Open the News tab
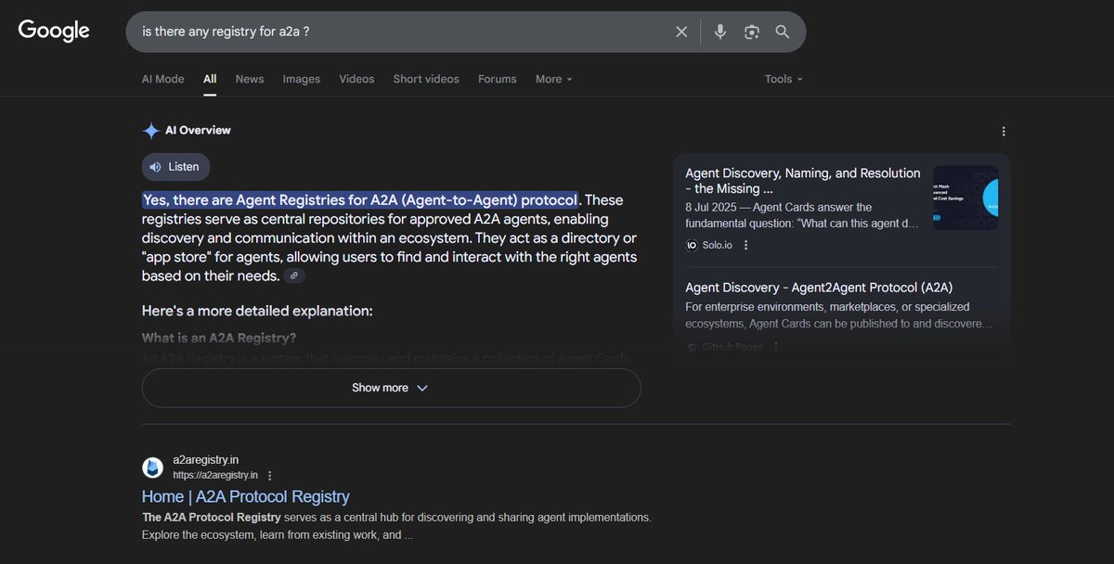1114x564 pixels. pyautogui.click(x=250, y=79)
